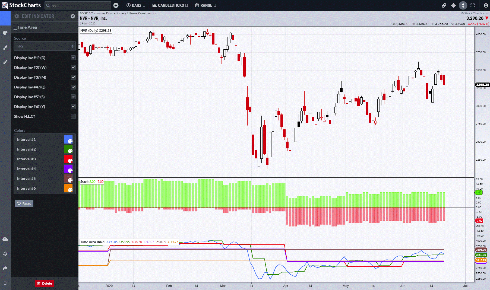490x290 pixels.
Task: Open the DAILY period dropdown
Action: [x=136, y=5]
